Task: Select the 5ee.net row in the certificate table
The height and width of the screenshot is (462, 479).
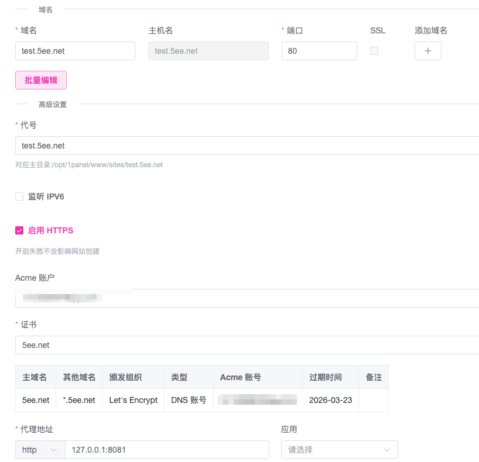Action: tap(35, 400)
